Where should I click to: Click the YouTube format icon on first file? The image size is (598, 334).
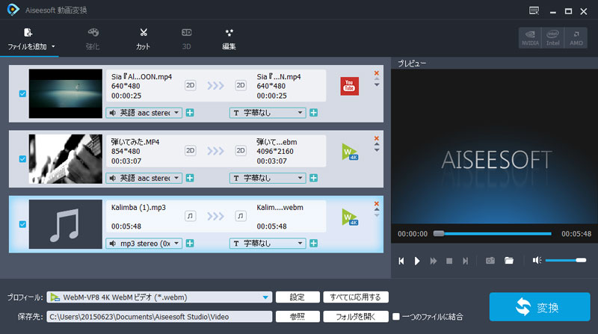349,86
